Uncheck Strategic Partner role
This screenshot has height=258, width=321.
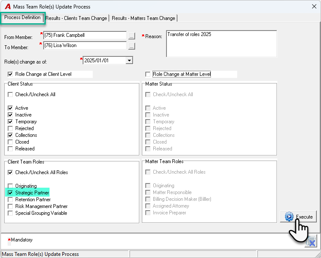10,193
